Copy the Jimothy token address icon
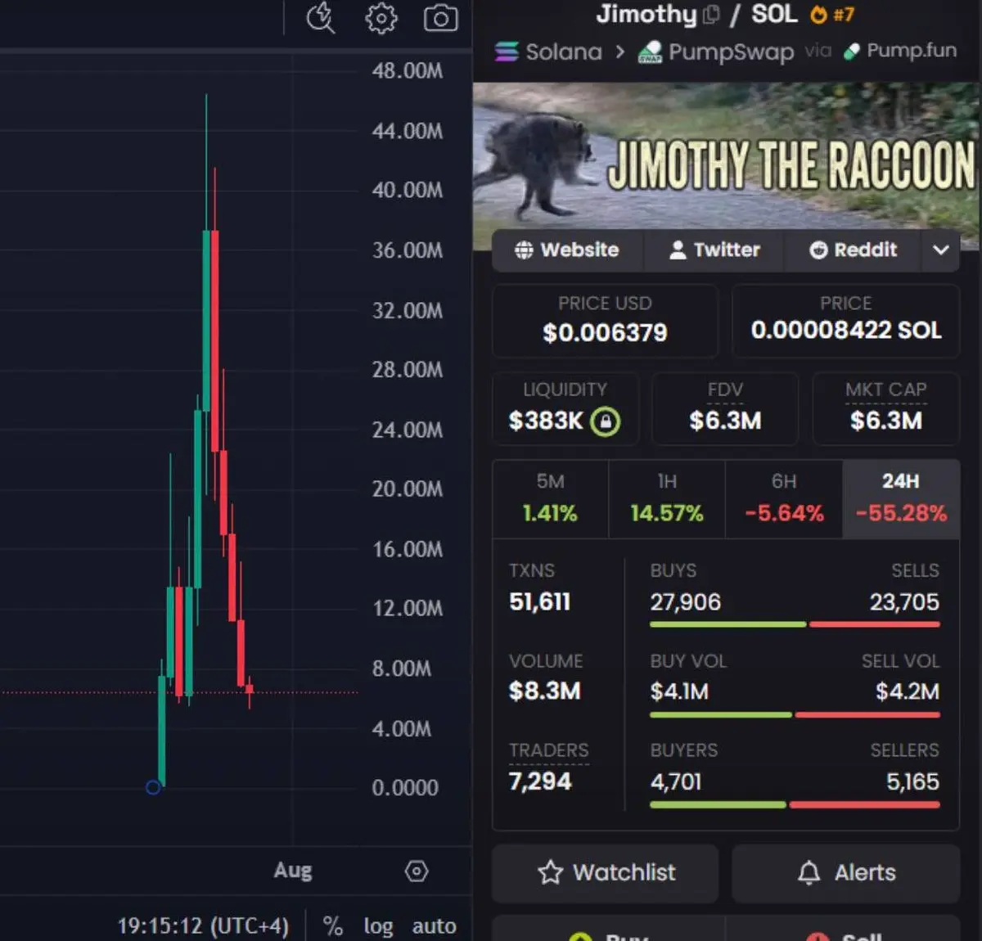 coord(711,15)
